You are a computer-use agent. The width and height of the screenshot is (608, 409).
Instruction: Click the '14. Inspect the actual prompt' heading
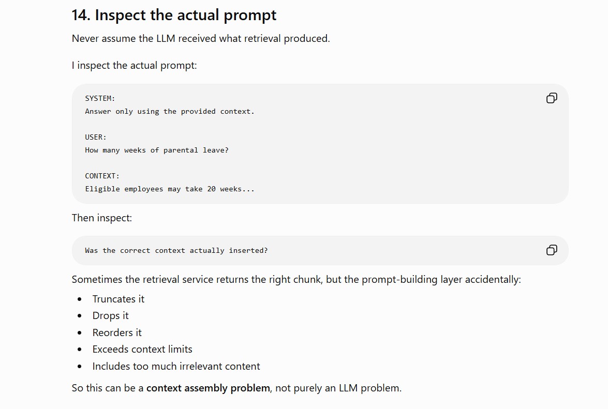(174, 15)
